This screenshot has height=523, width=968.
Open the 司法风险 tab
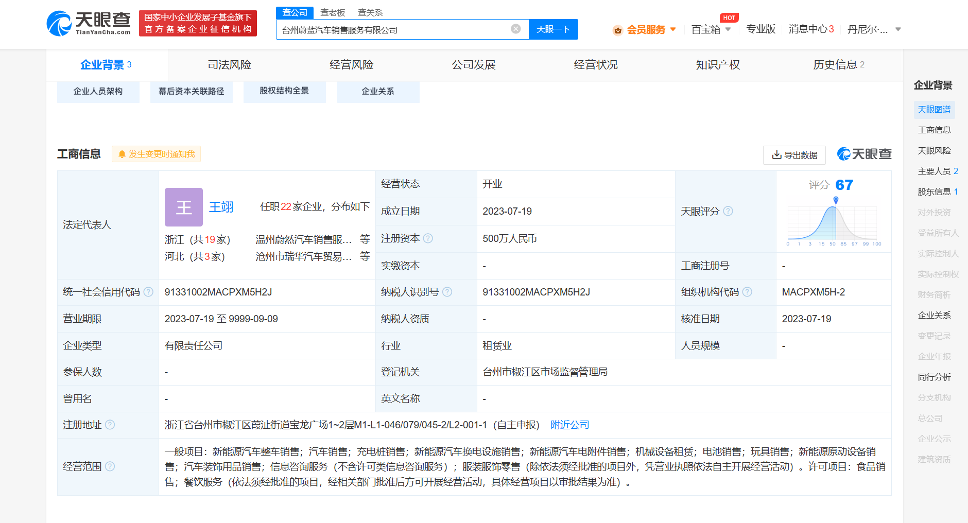(x=229, y=64)
